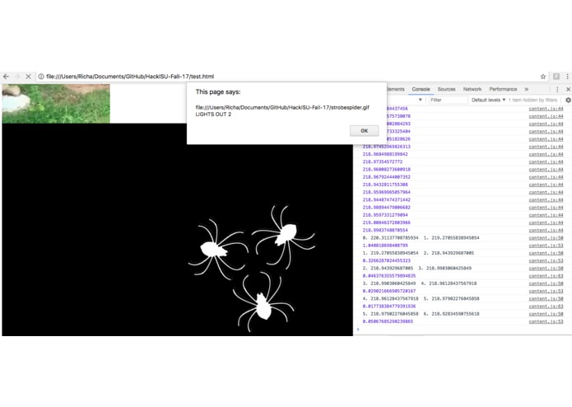This screenshot has height=407, width=572.
Task: Open content.js:44 link for 218.97354572772
Action: pyautogui.click(x=546, y=161)
